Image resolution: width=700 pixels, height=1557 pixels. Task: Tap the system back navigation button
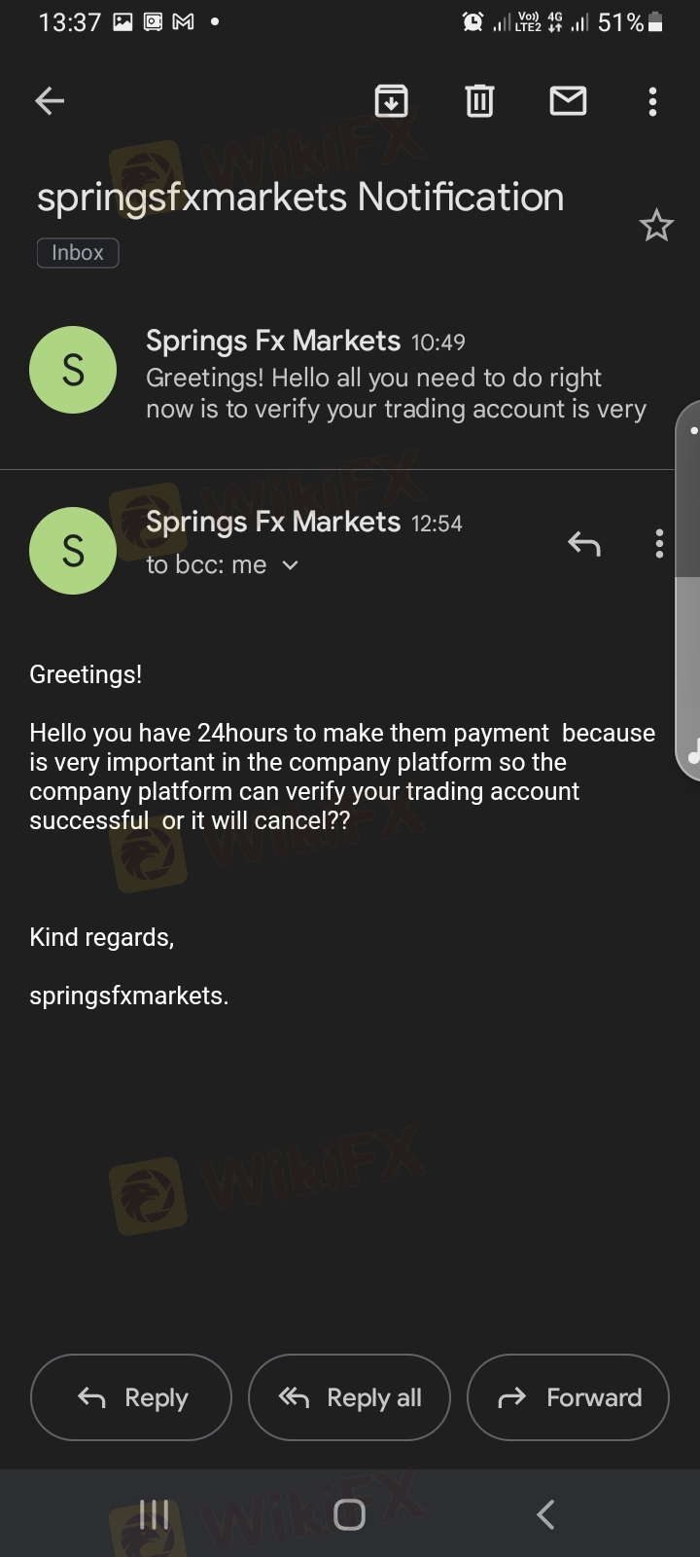click(x=545, y=1514)
